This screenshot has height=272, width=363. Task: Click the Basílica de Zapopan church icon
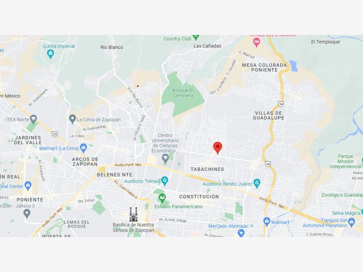[134, 214]
